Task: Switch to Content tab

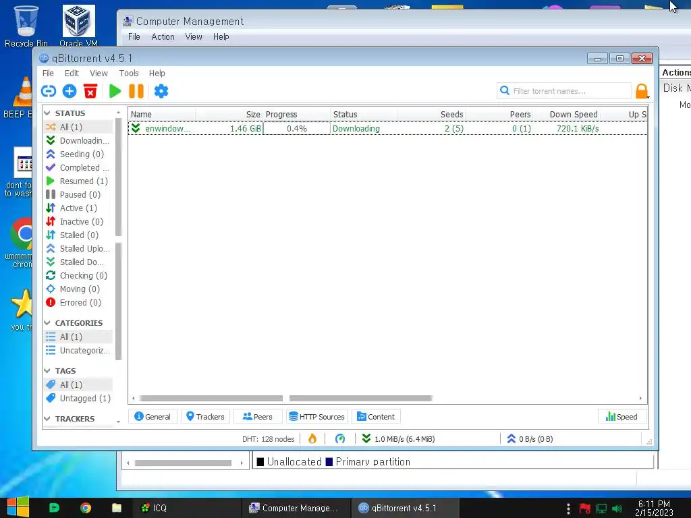Action: pyautogui.click(x=376, y=417)
